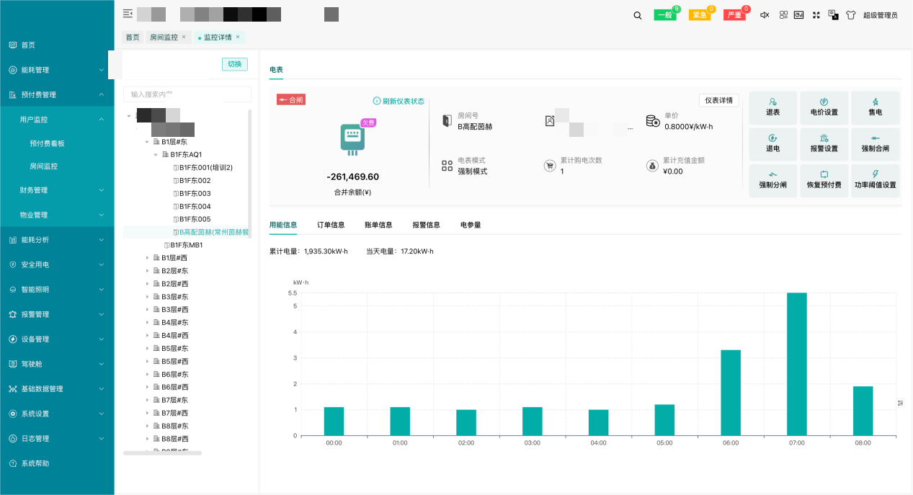Image resolution: width=913 pixels, height=495 pixels.
Task: Click the 强制合闸 force close switch icon
Action: pos(875,143)
